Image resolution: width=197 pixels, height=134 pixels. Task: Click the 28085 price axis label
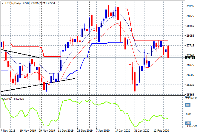point(190,36)
